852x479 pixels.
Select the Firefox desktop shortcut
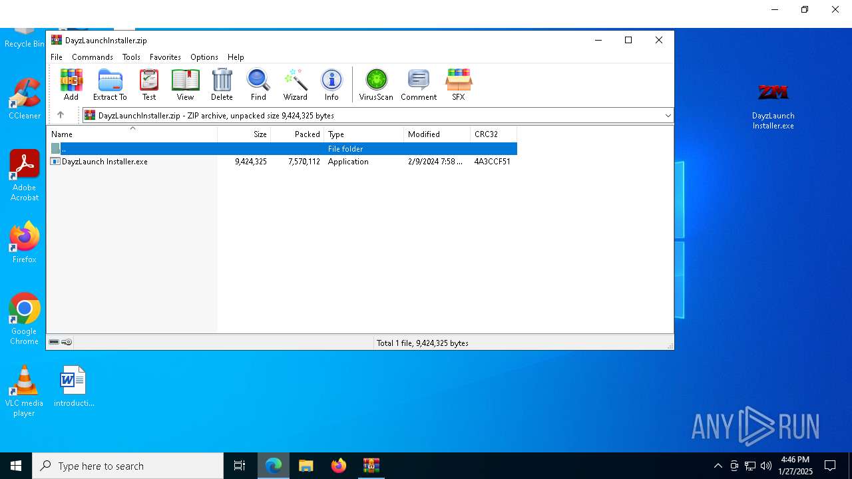[25, 242]
